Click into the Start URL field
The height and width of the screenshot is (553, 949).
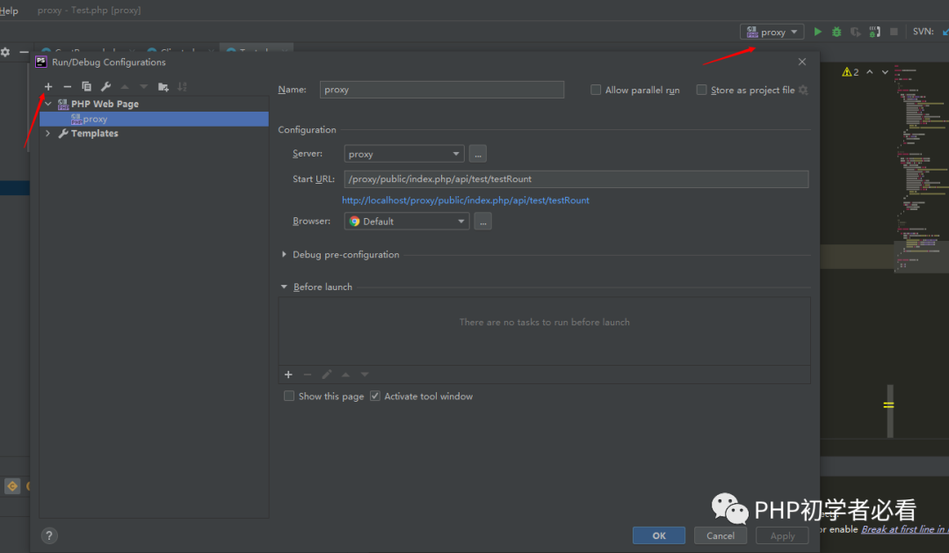[576, 178]
